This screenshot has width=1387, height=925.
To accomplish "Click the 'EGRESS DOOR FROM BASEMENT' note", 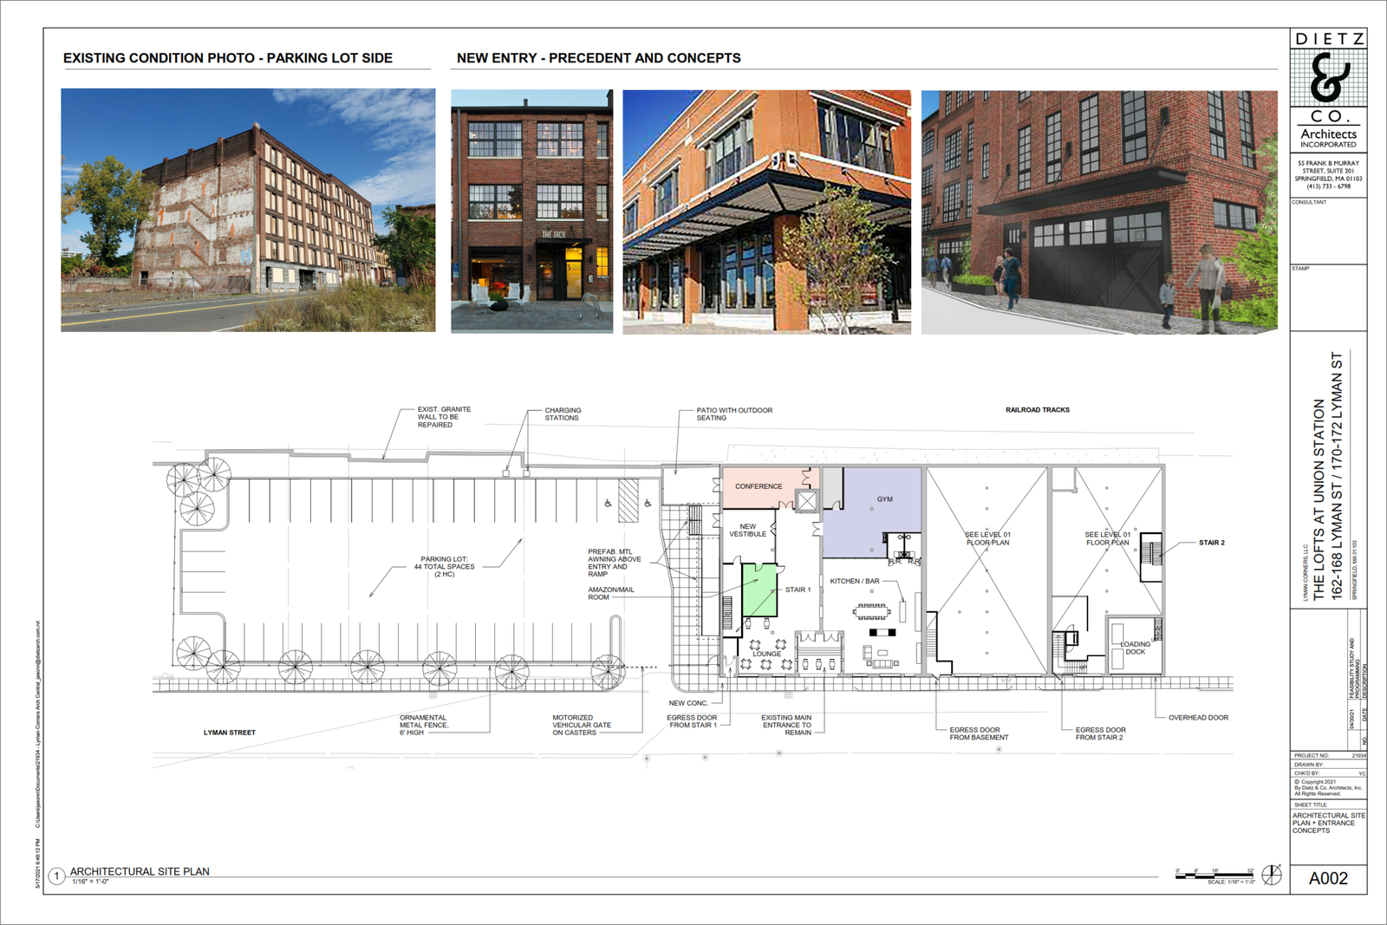I will pos(979,733).
